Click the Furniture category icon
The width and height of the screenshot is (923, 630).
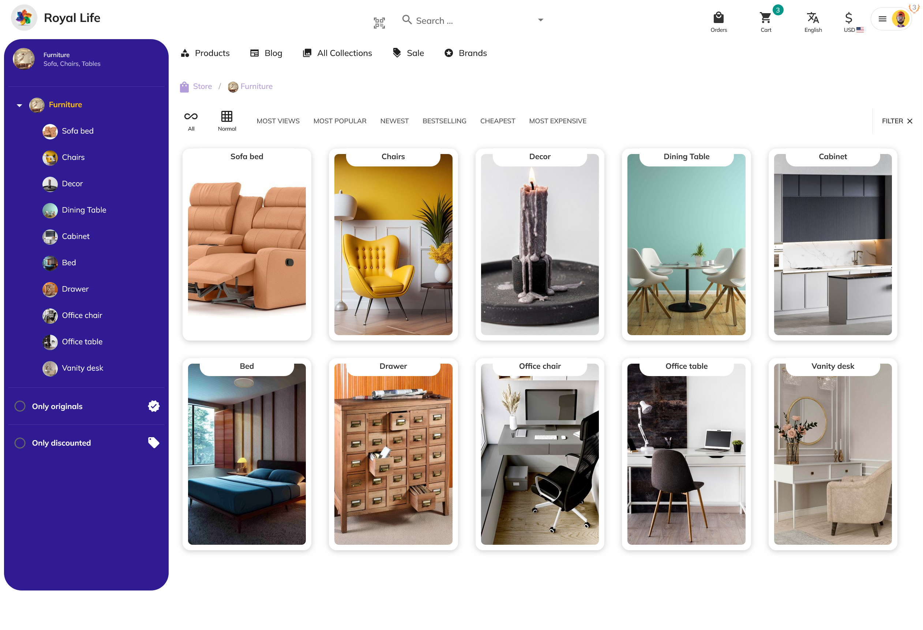pyautogui.click(x=37, y=105)
